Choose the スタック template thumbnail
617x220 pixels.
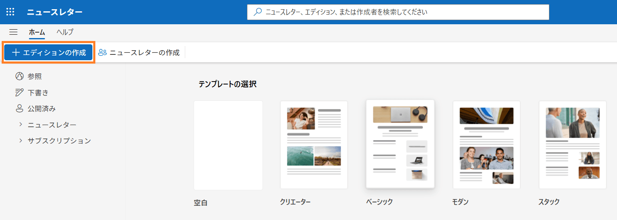pyautogui.click(x=572, y=145)
